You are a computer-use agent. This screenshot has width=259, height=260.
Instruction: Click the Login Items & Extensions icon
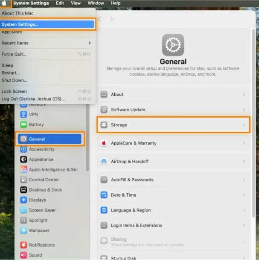click(104, 225)
